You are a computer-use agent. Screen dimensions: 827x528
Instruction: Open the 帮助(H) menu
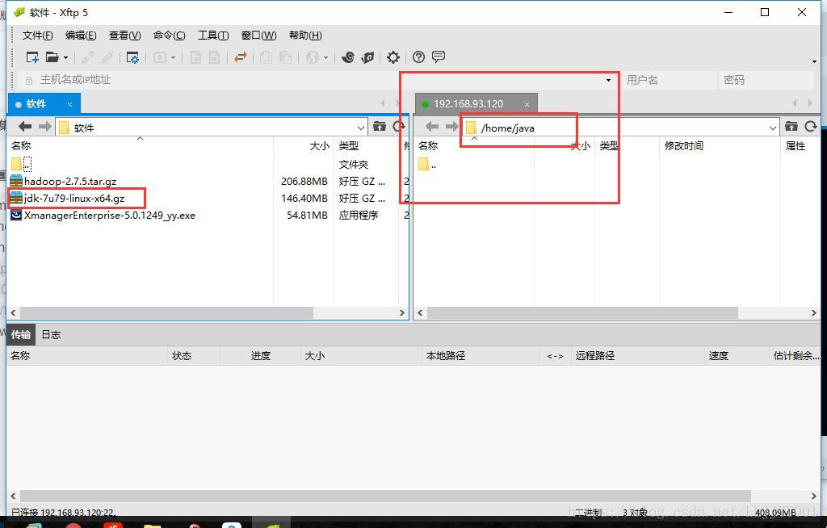pyautogui.click(x=305, y=36)
